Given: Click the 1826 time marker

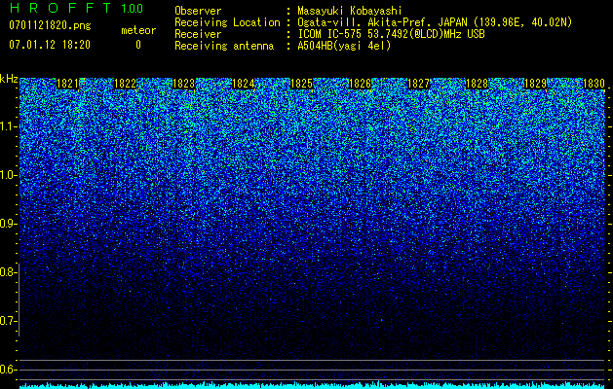Looking at the screenshot, I should (360, 84).
